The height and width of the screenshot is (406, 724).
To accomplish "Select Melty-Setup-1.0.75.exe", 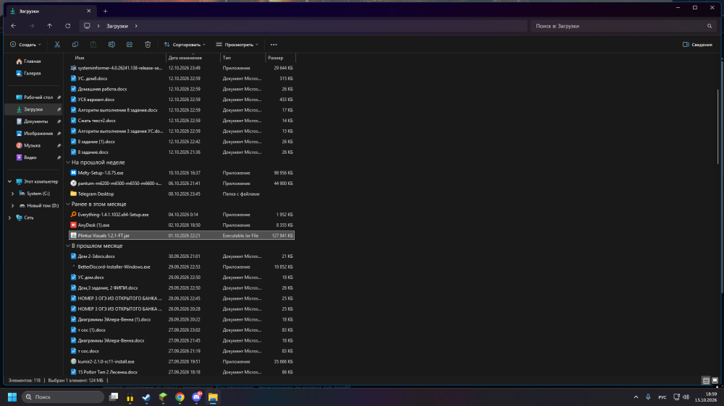I will (182, 173).
